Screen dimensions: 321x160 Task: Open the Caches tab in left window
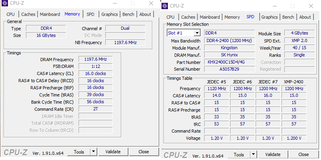click(x=28, y=14)
